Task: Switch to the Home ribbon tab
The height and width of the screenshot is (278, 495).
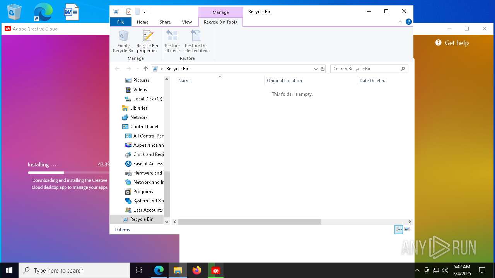Action: point(142,22)
